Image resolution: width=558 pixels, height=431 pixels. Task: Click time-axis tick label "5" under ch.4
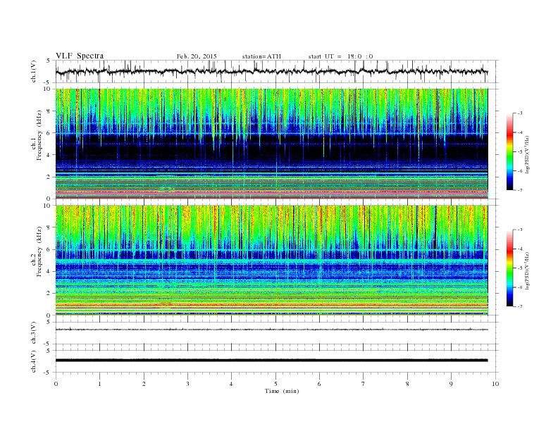click(275, 384)
